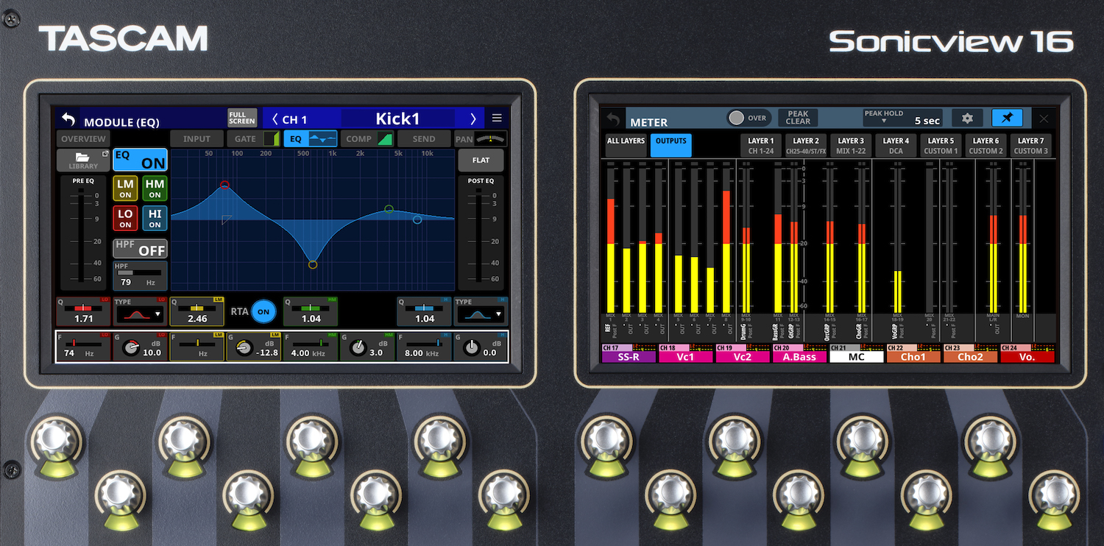Open METER settings with the gear icon
The height and width of the screenshot is (546, 1104).
967,118
